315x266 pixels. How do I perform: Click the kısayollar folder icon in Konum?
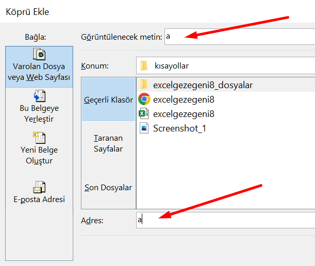pyautogui.click(x=144, y=65)
